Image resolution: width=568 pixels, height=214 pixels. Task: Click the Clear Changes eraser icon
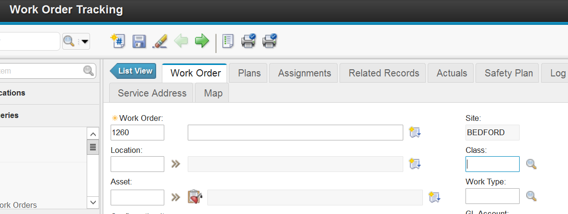159,41
